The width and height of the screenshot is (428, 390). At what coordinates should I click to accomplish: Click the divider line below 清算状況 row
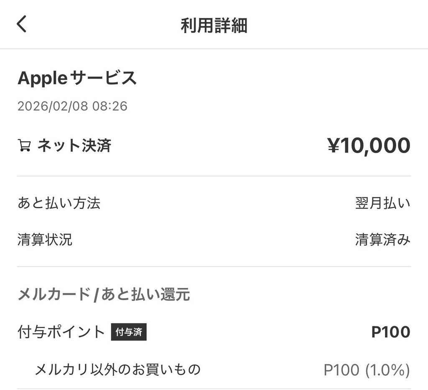214,266
